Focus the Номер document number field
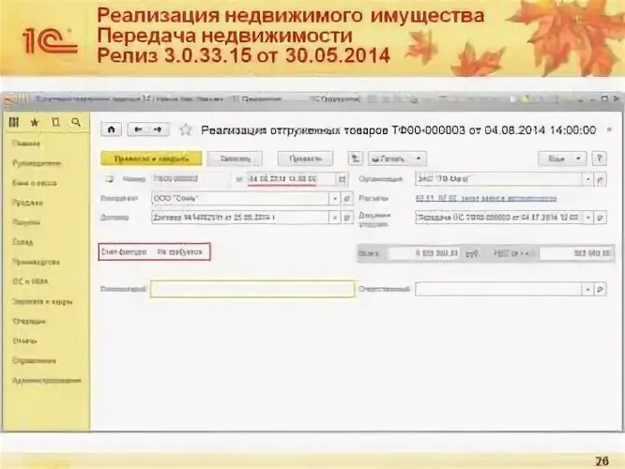 191,179
